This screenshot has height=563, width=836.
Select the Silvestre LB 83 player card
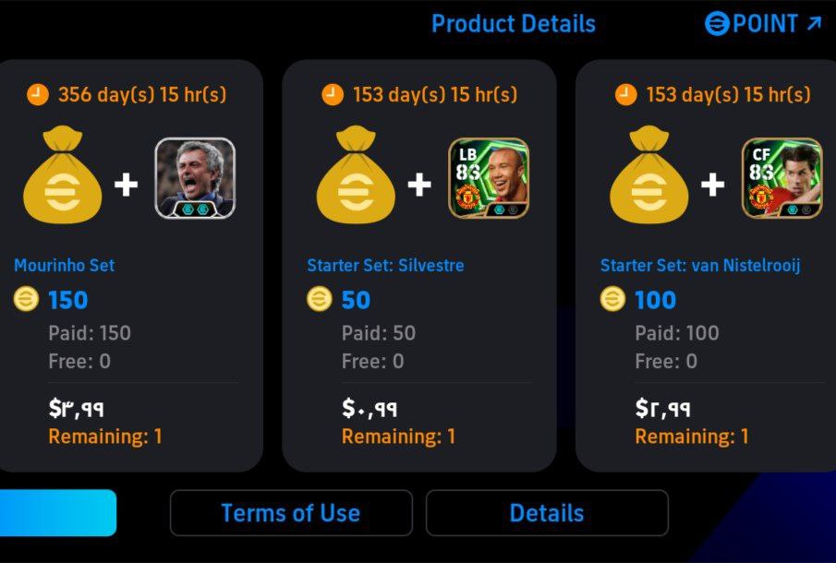pyautogui.click(x=489, y=178)
